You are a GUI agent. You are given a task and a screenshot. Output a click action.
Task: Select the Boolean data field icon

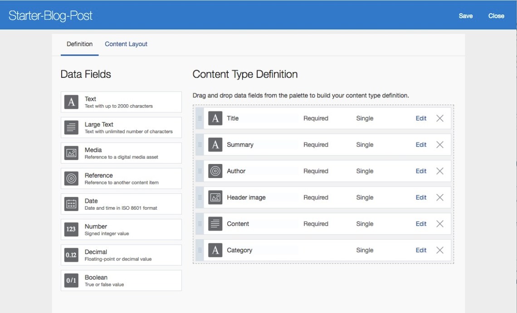(71, 280)
